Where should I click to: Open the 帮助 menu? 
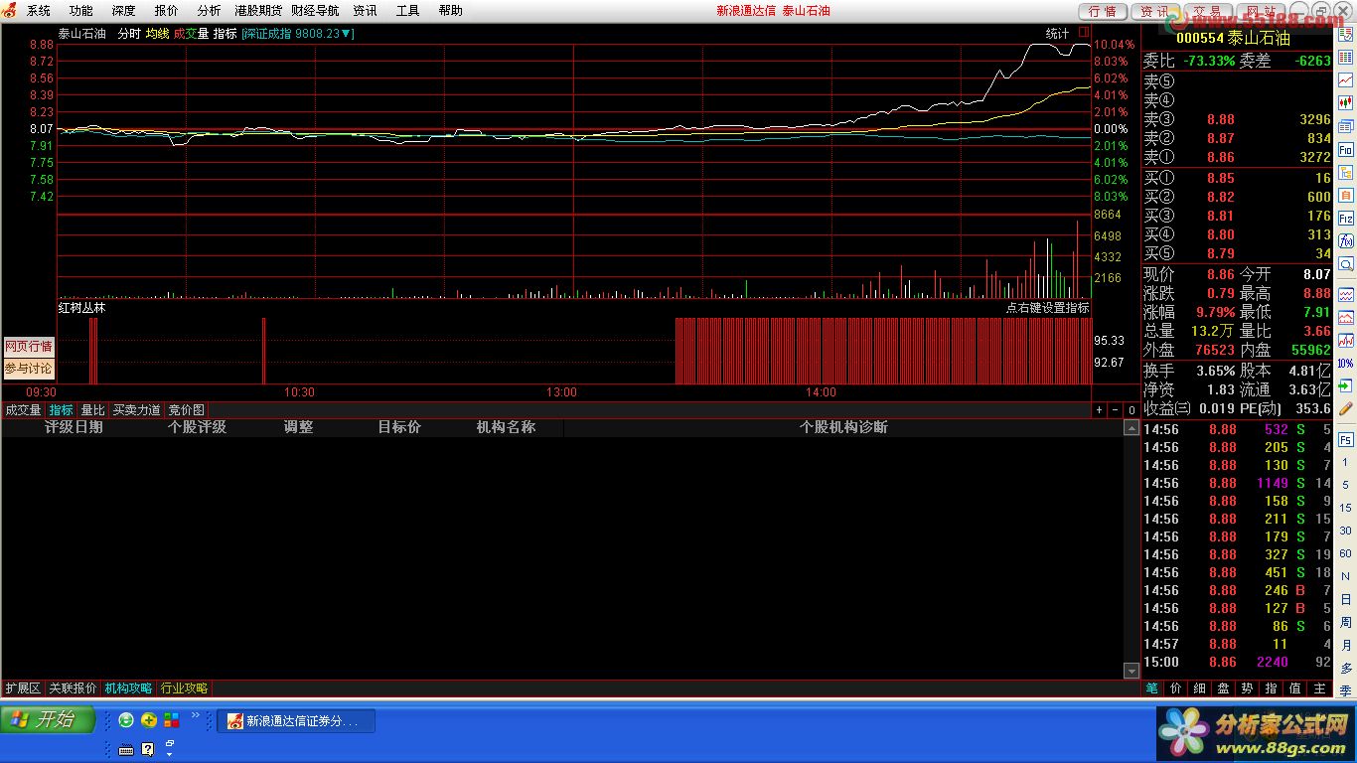(x=450, y=11)
